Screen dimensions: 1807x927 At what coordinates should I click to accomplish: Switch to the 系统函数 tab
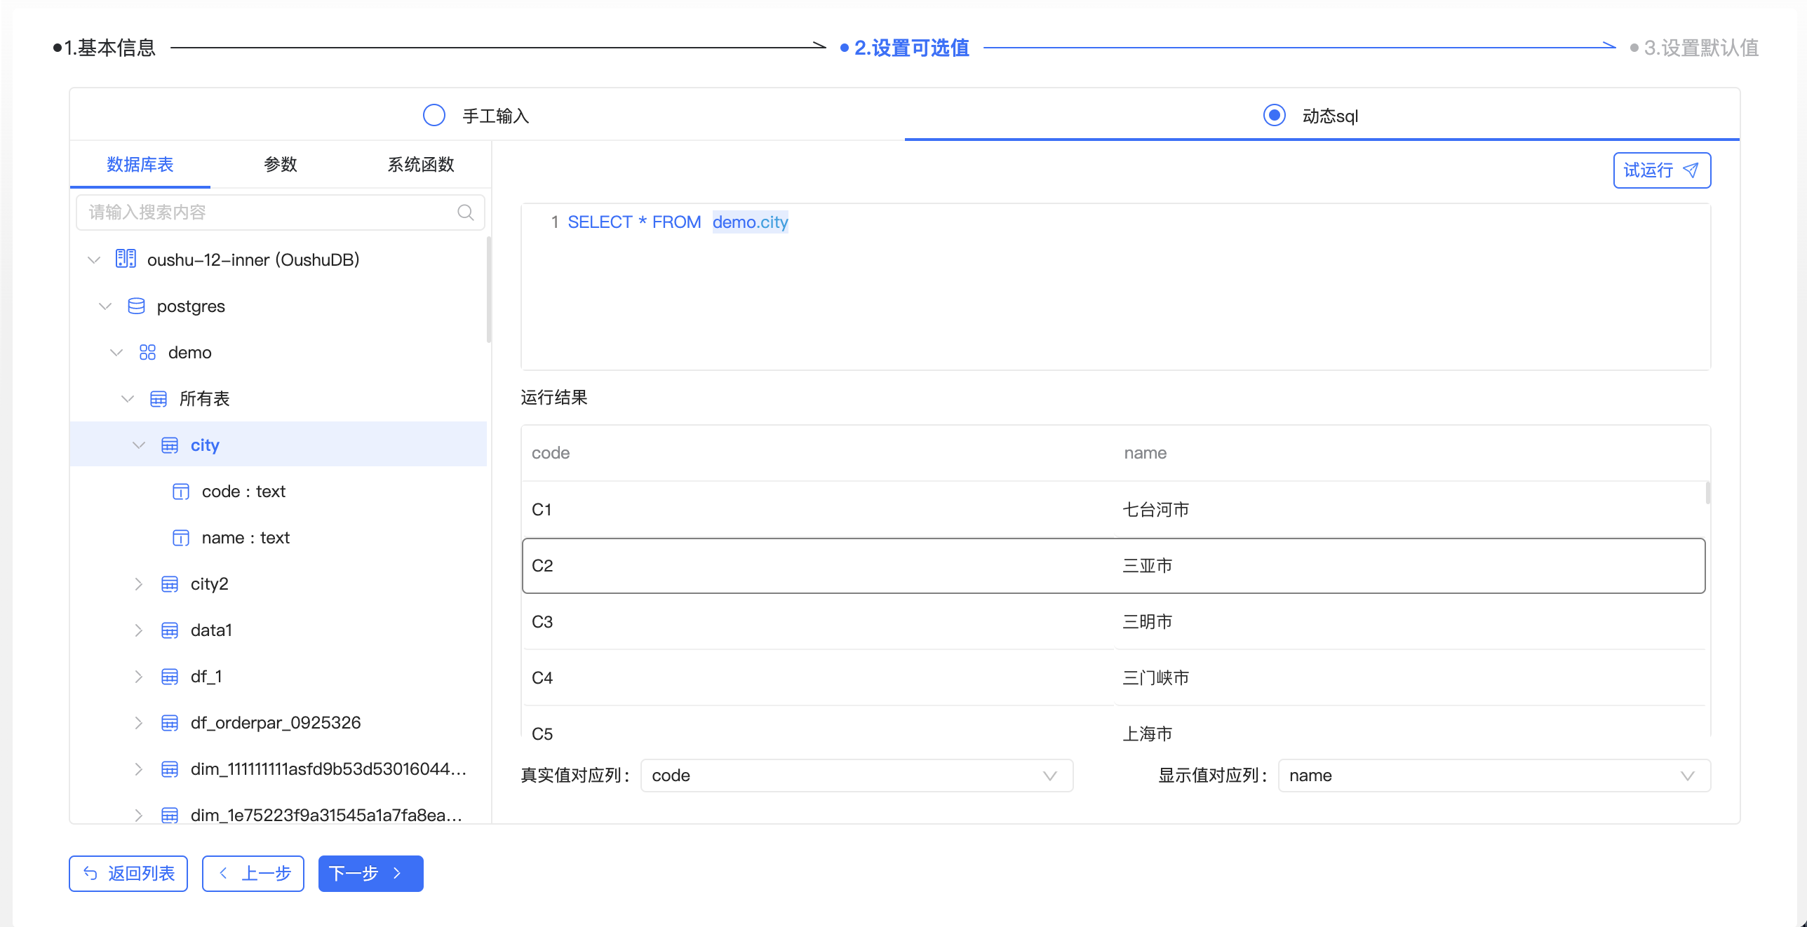point(421,165)
